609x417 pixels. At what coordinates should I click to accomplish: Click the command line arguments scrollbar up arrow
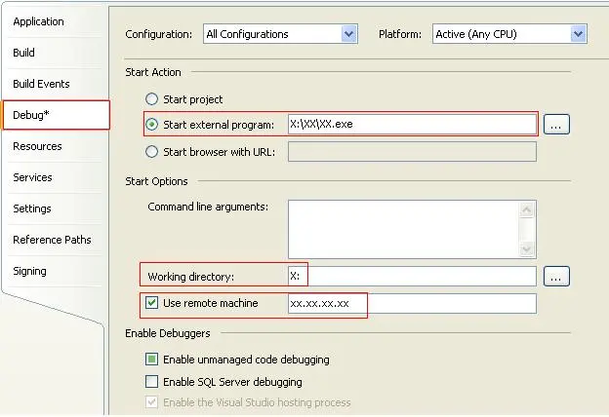coord(528,209)
